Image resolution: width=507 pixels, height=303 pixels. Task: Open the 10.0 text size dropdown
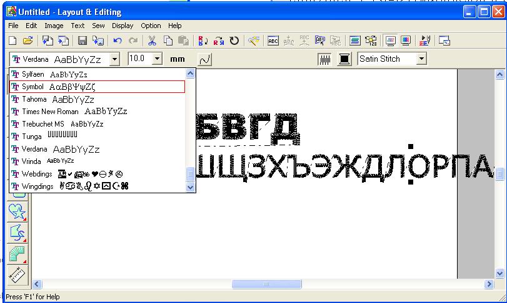tap(157, 59)
